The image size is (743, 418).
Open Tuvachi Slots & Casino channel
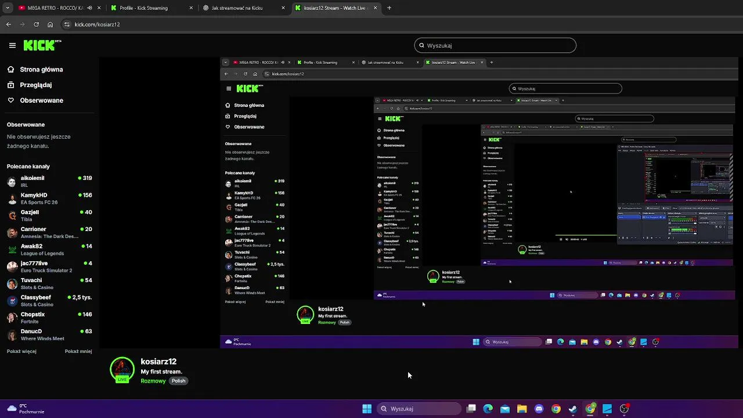[x=49, y=283]
